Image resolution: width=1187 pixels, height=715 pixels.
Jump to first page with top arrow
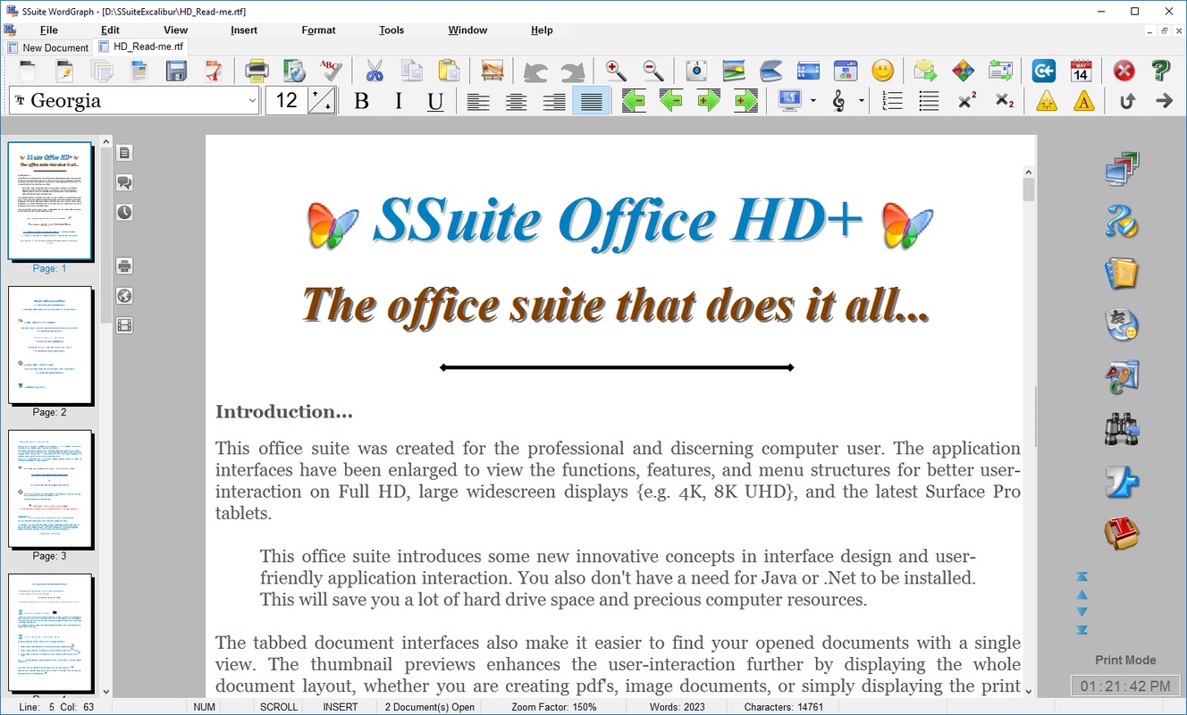[x=1082, y=576]
